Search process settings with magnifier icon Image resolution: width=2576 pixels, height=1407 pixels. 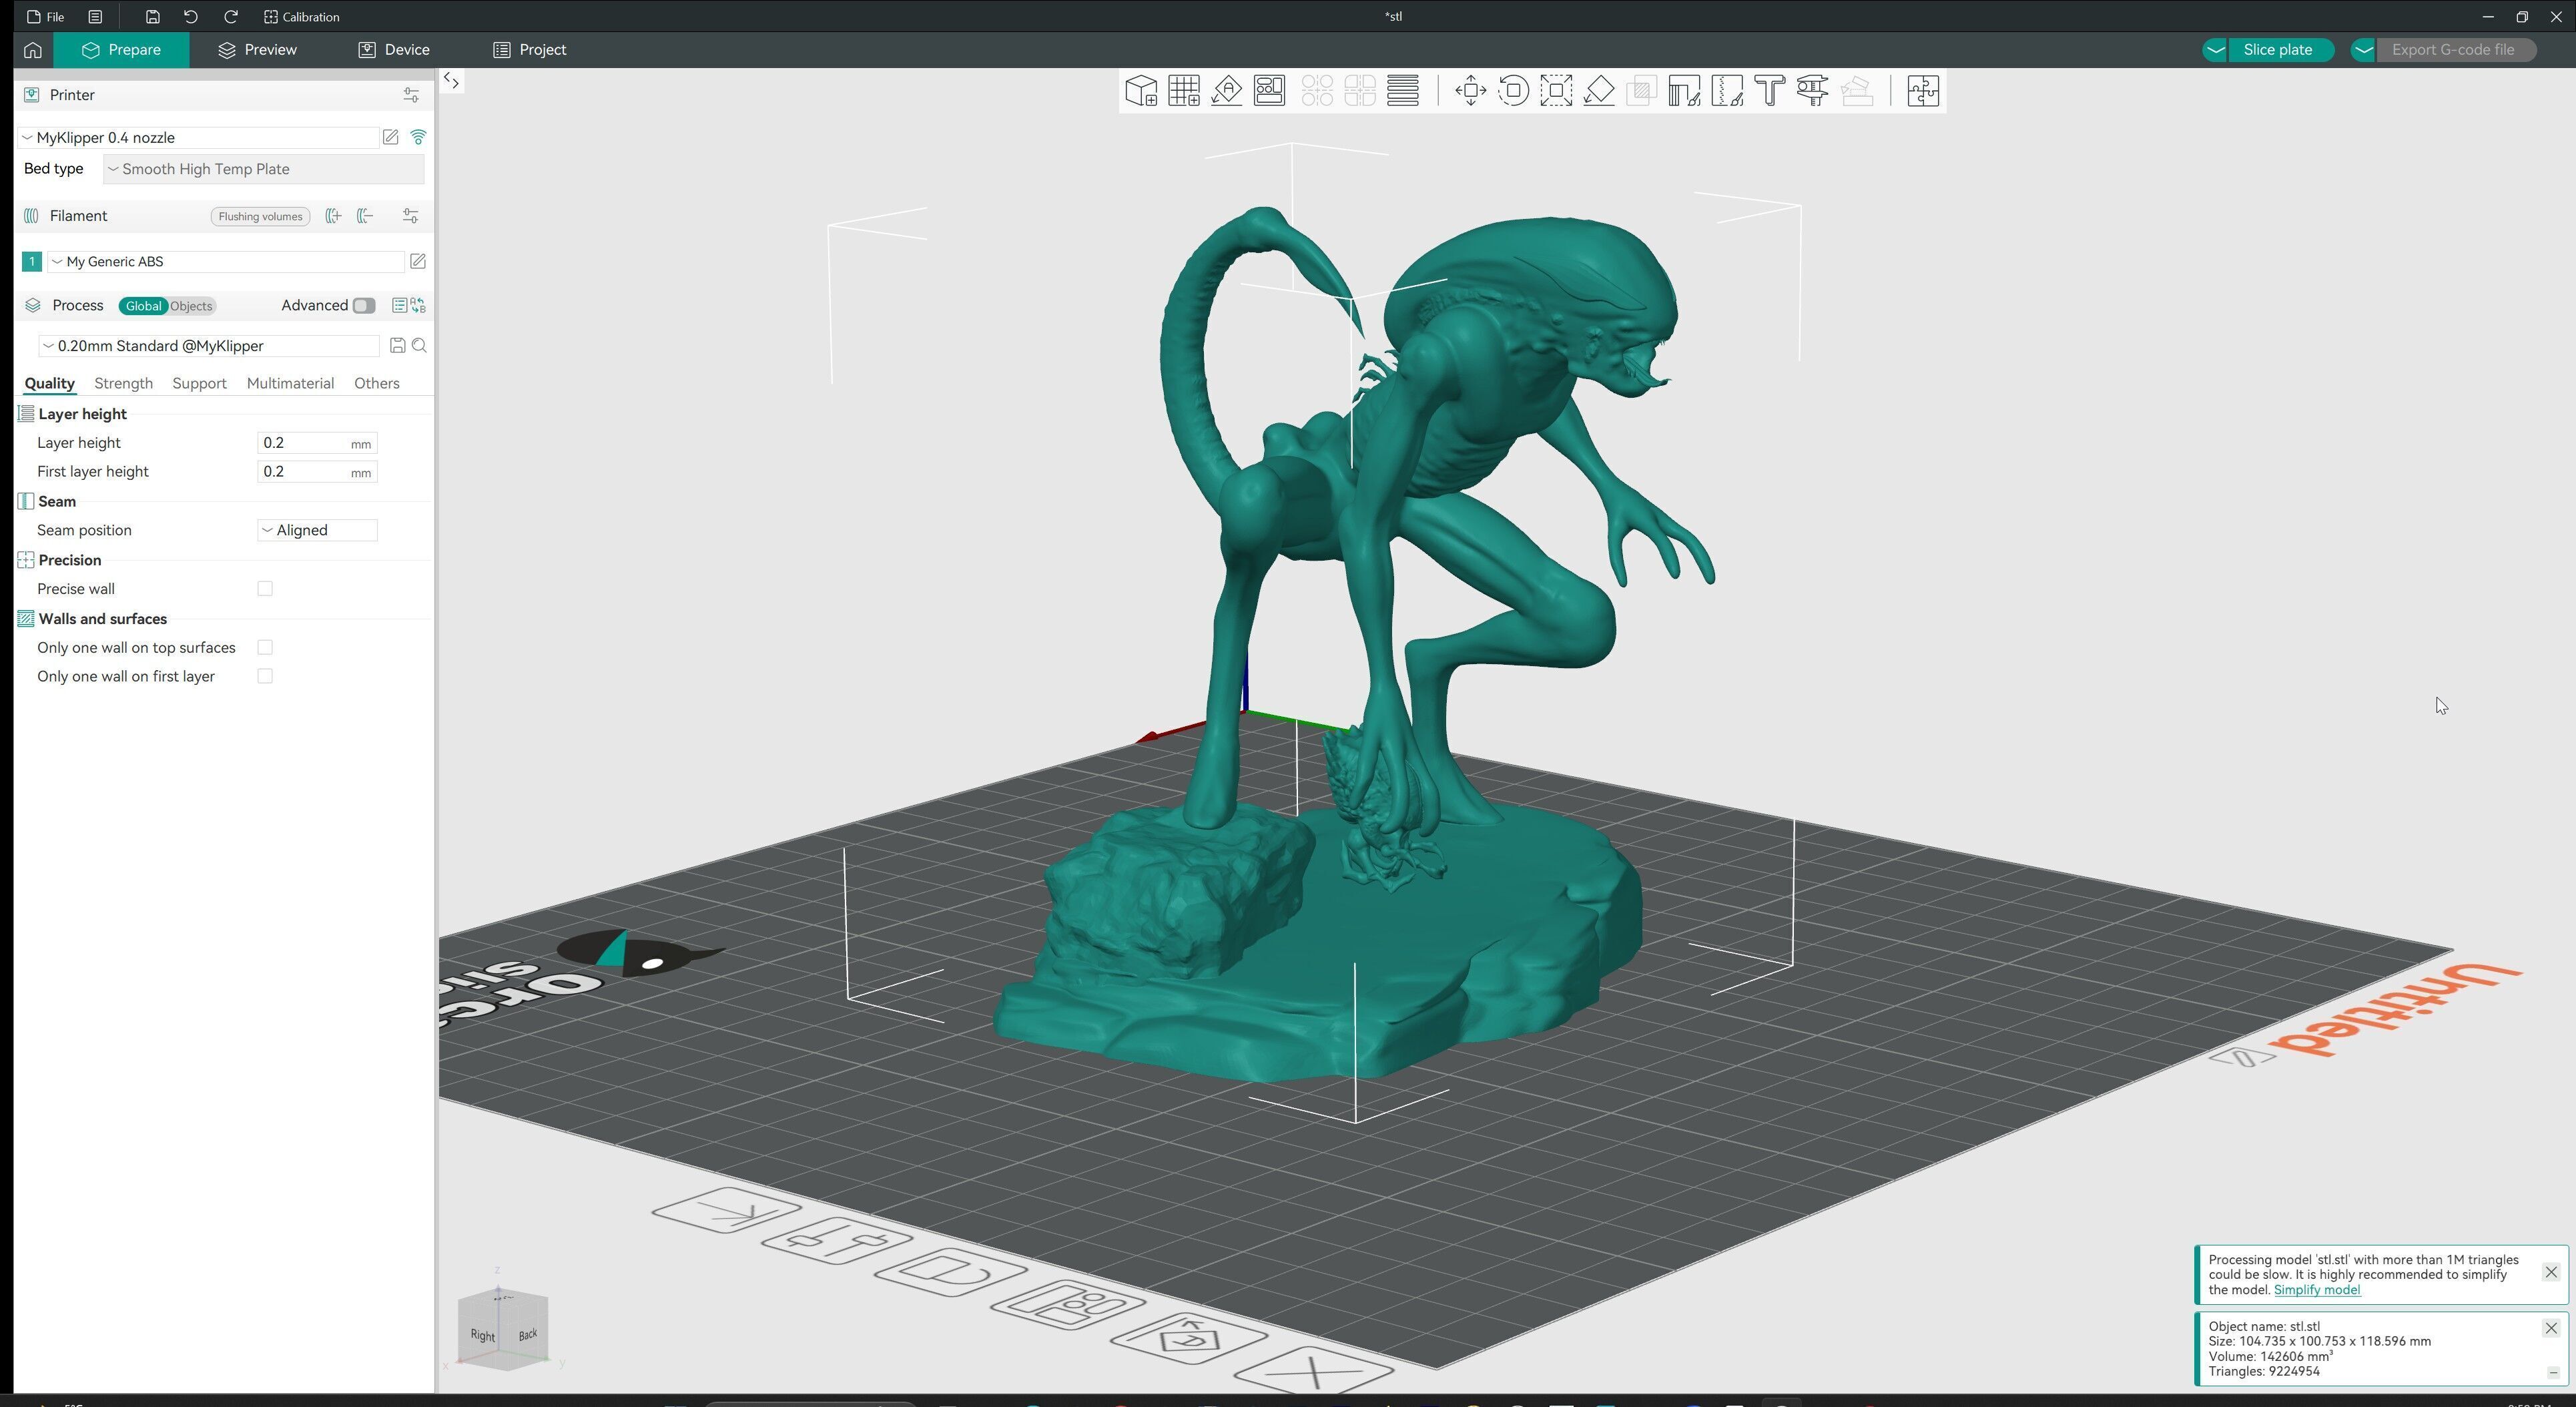tap(420, 346)
